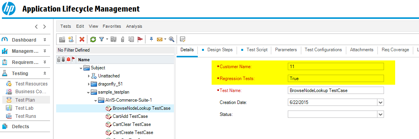Select BrowseNodeLookup TestCase in tree
419x139 pixels.
click(x=142, y=108)
